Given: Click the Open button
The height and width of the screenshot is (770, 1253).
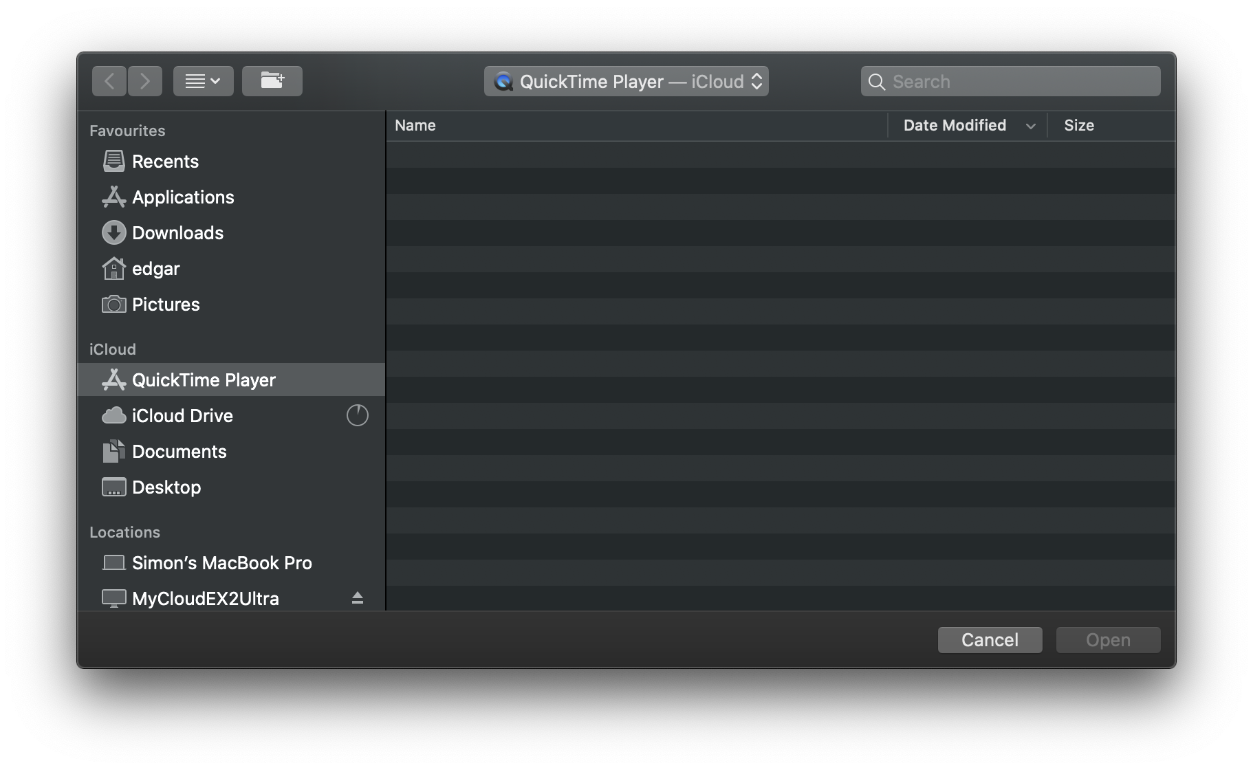Looking at the screenshot, I should click(1109, 640).
